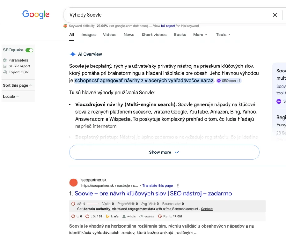Click the AI Overview sparkle icon

point(73,54)
